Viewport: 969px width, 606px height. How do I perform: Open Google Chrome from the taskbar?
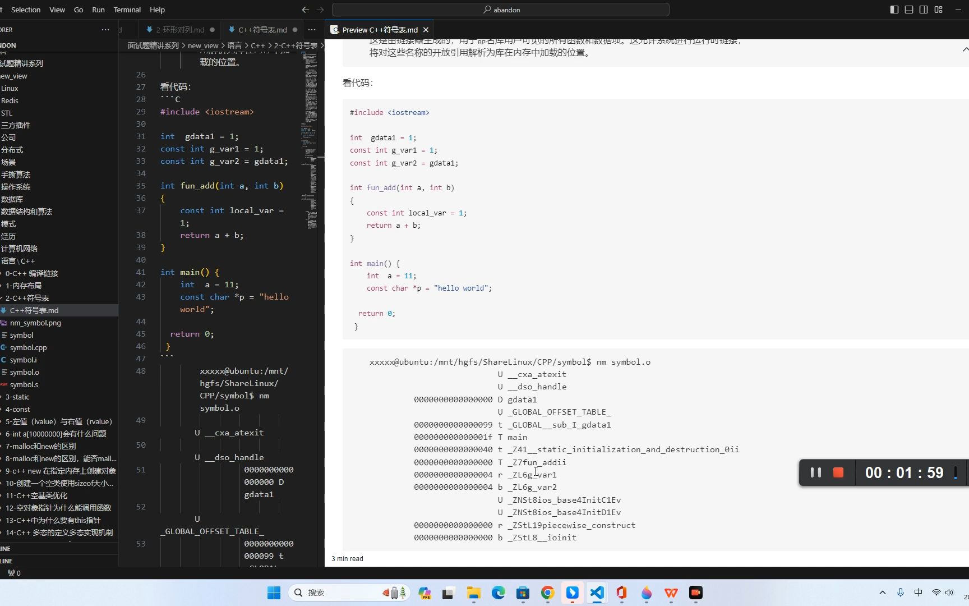(x=547, y=593)
